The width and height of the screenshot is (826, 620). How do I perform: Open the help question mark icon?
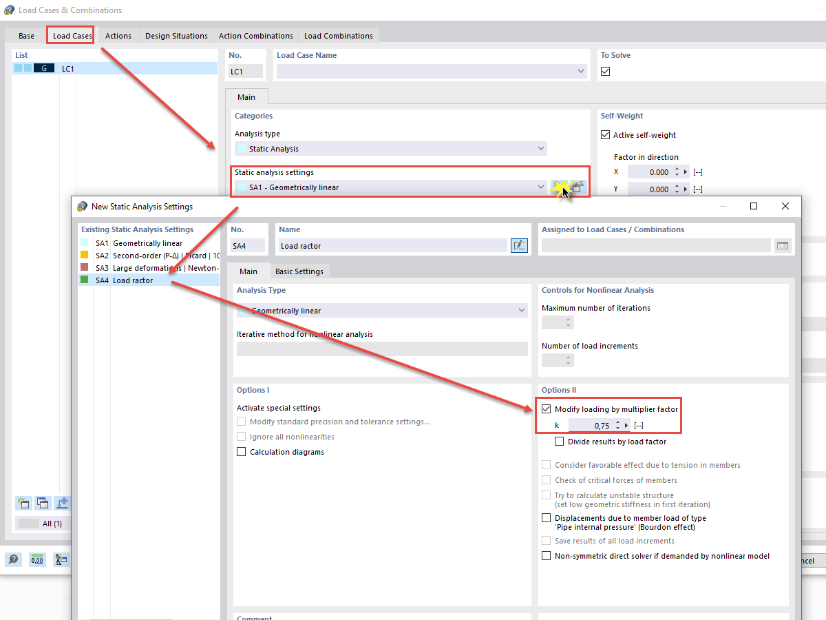point(14,560)
